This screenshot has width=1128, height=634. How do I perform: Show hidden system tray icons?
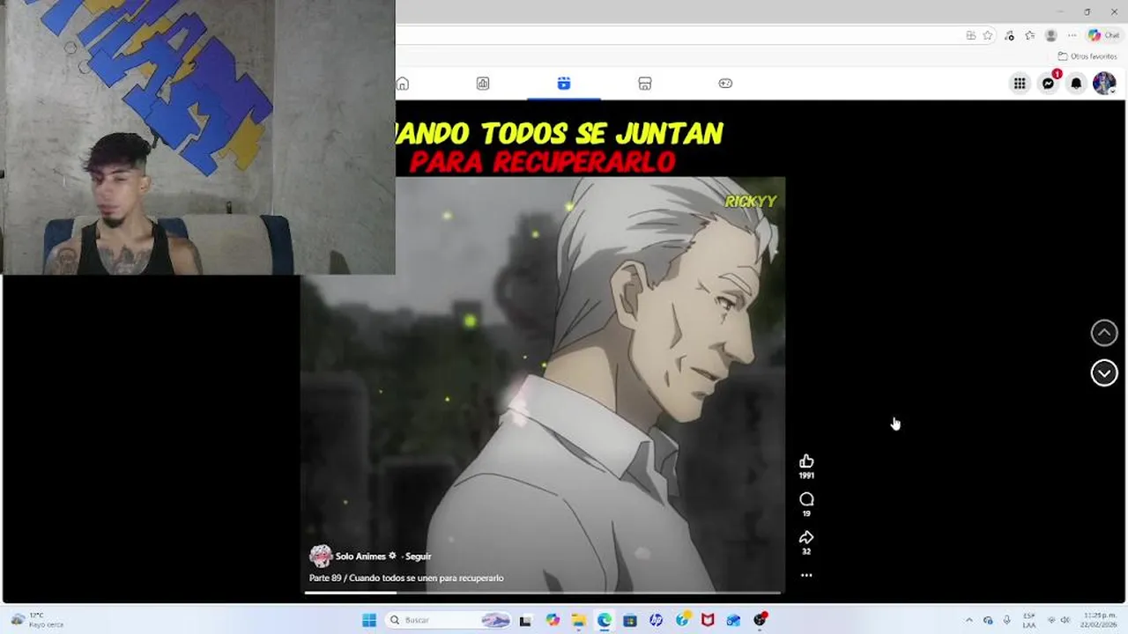pyautogui.click(x=969, y=620)
